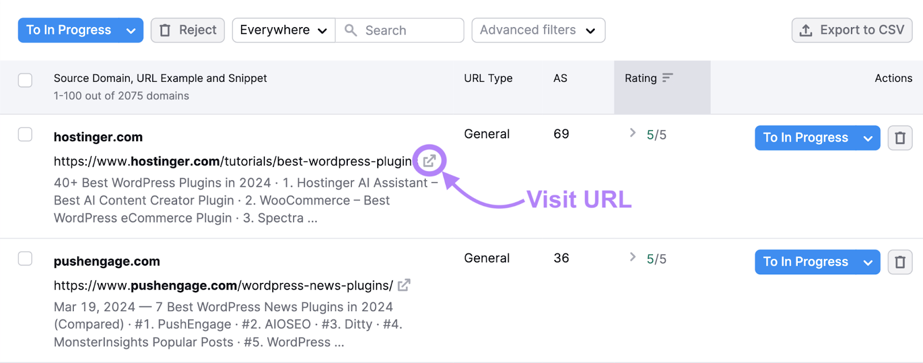Open the Everywhere scope dropdown
Viewport: 923px width, 363px height.
[283, 30]
